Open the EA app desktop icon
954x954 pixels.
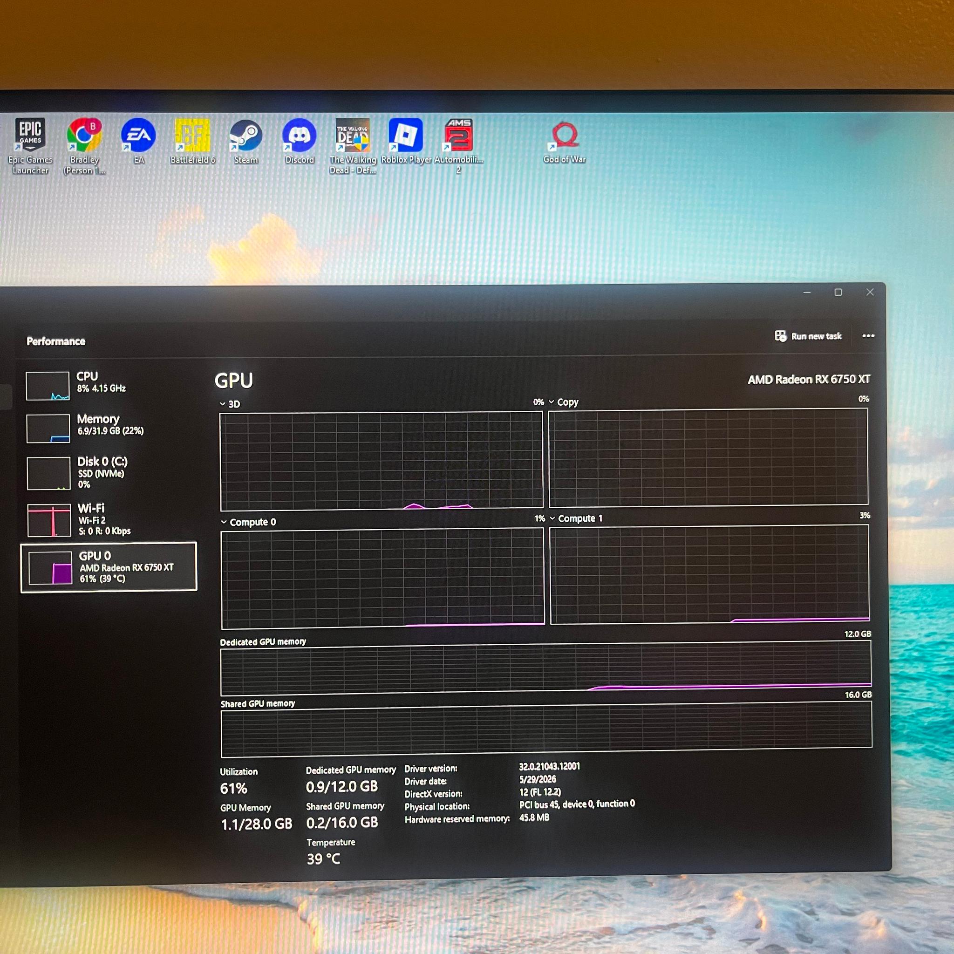point(139,140)
